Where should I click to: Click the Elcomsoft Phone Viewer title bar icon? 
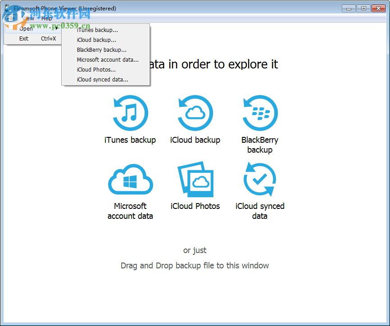click(x=6, y=8)
